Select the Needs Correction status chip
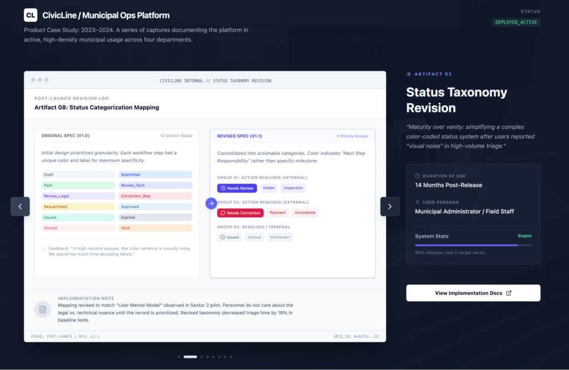This screenshot has height=370, width=569. pos(240,212)
